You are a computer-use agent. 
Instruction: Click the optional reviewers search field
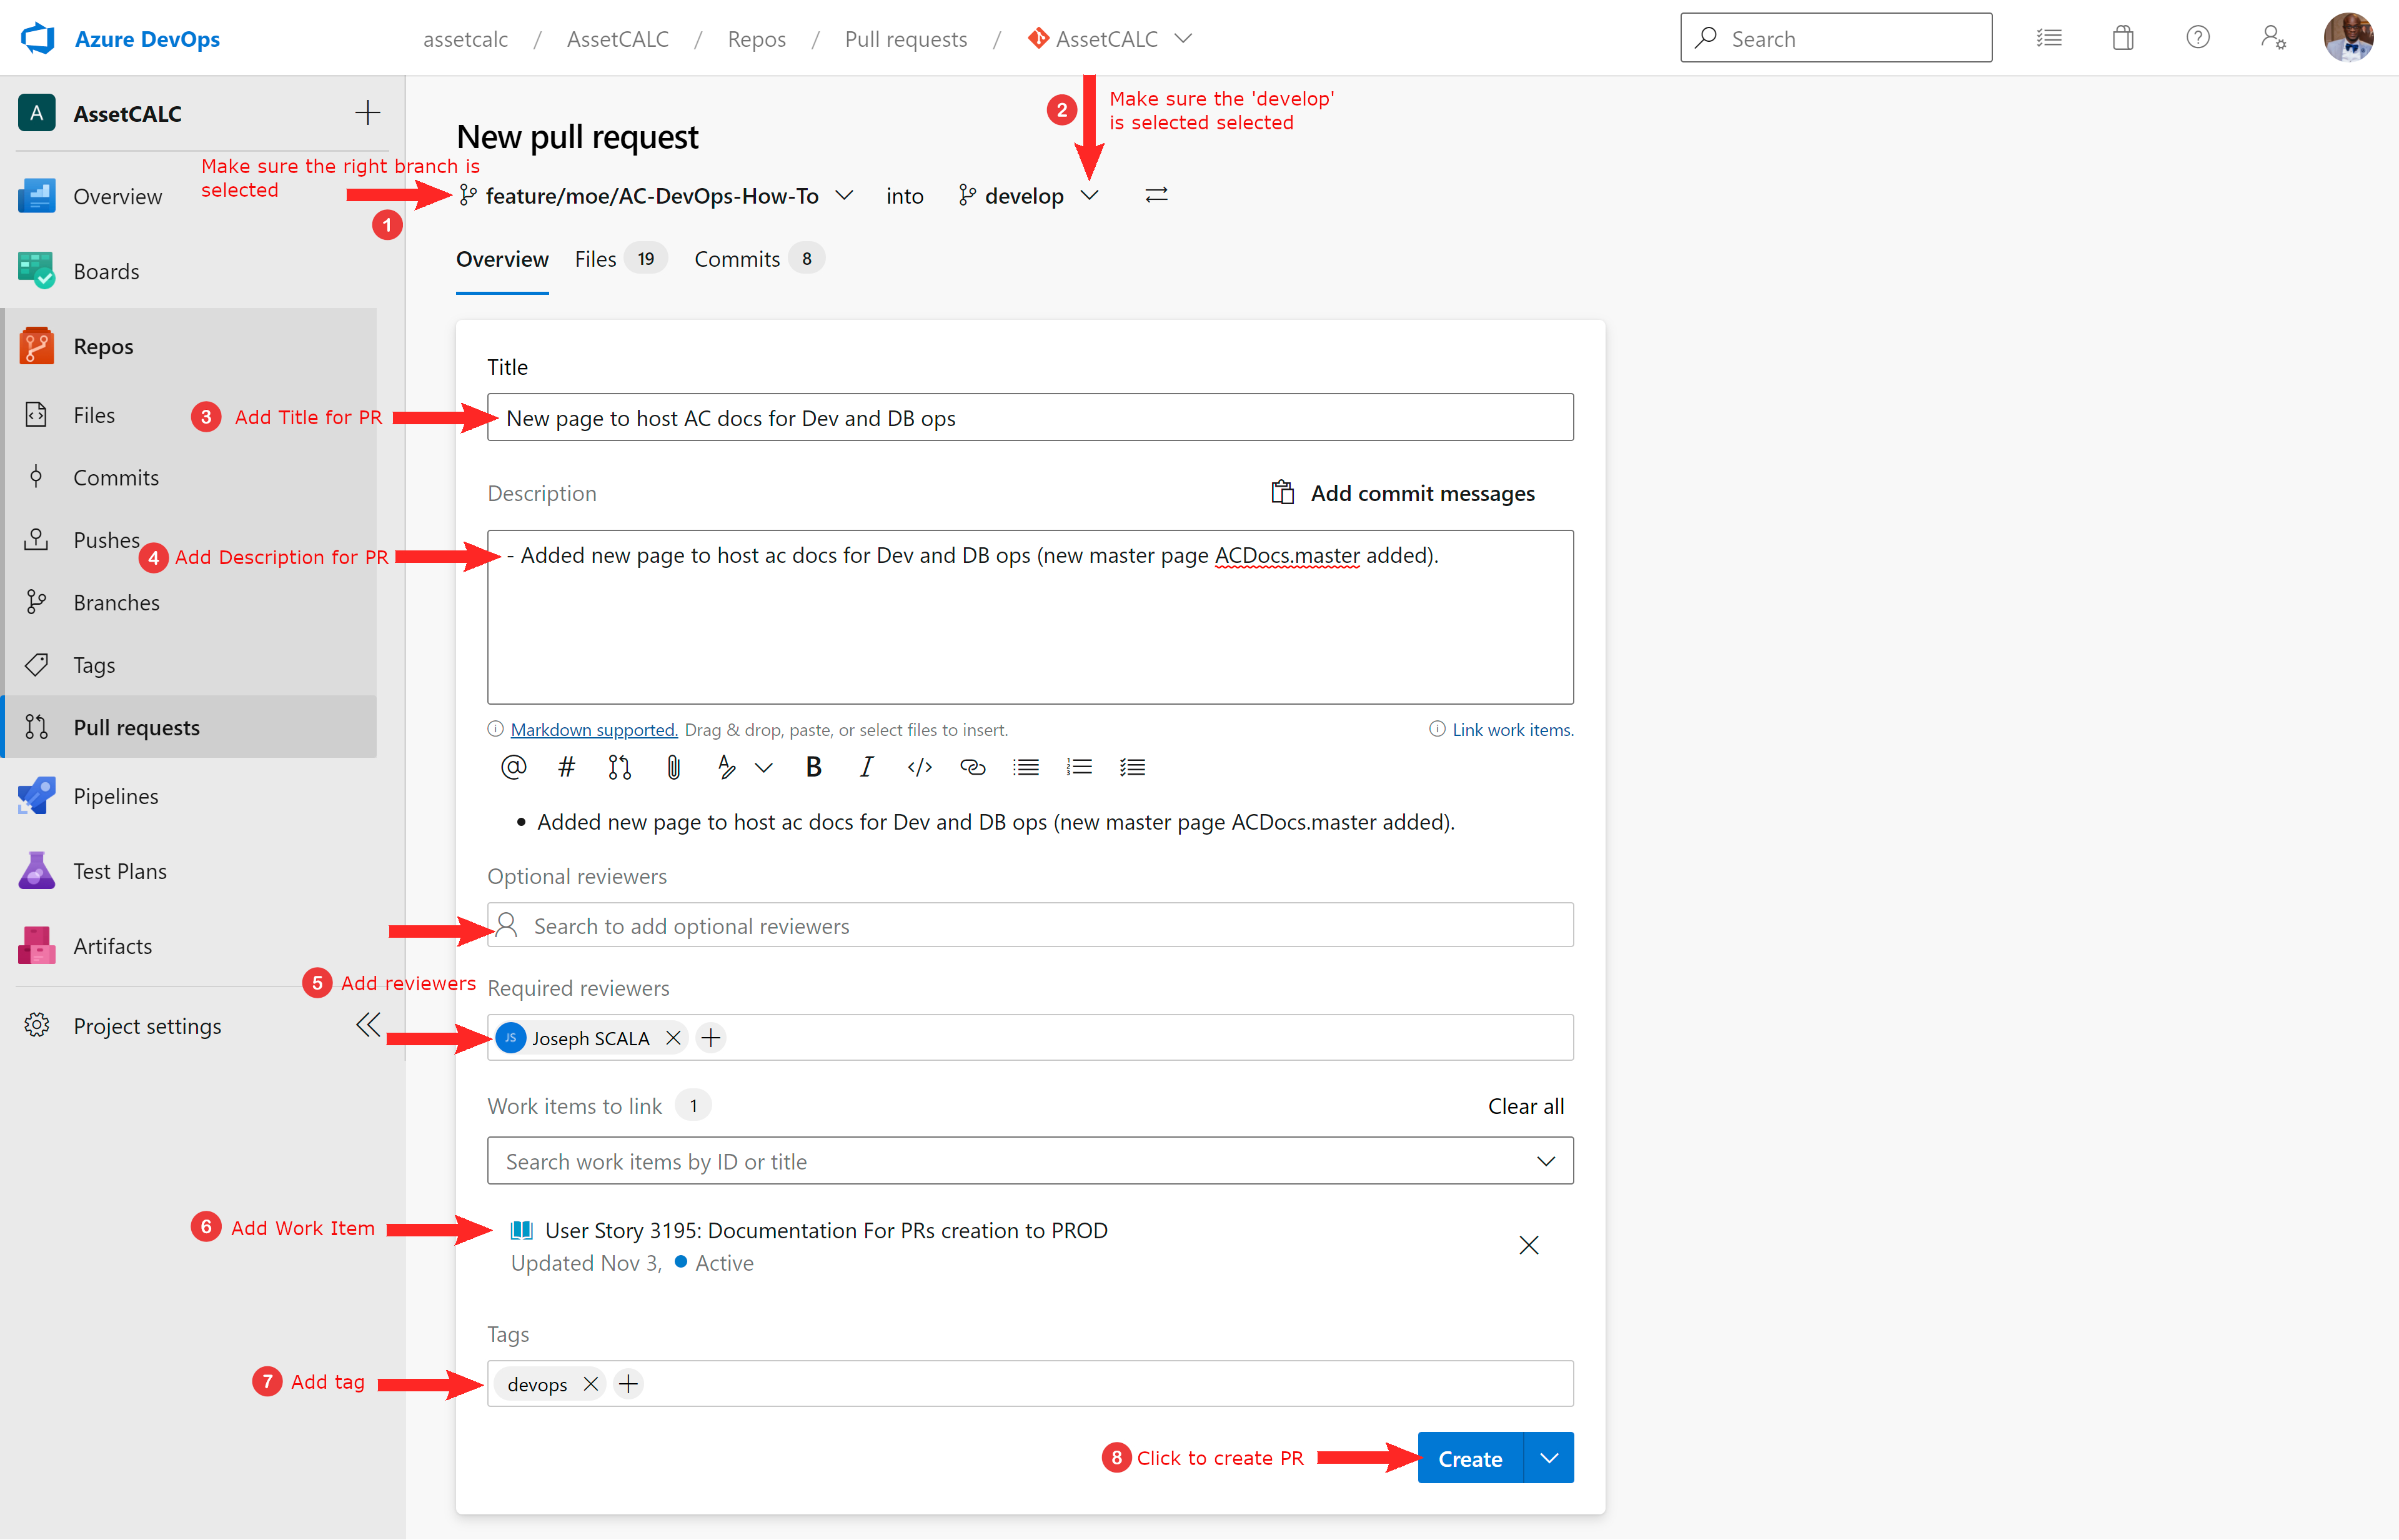pos(1030,925)
